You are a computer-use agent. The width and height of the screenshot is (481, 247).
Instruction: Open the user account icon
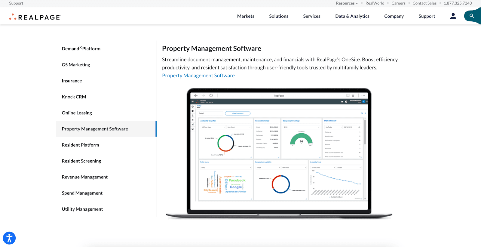pos(453,16)
